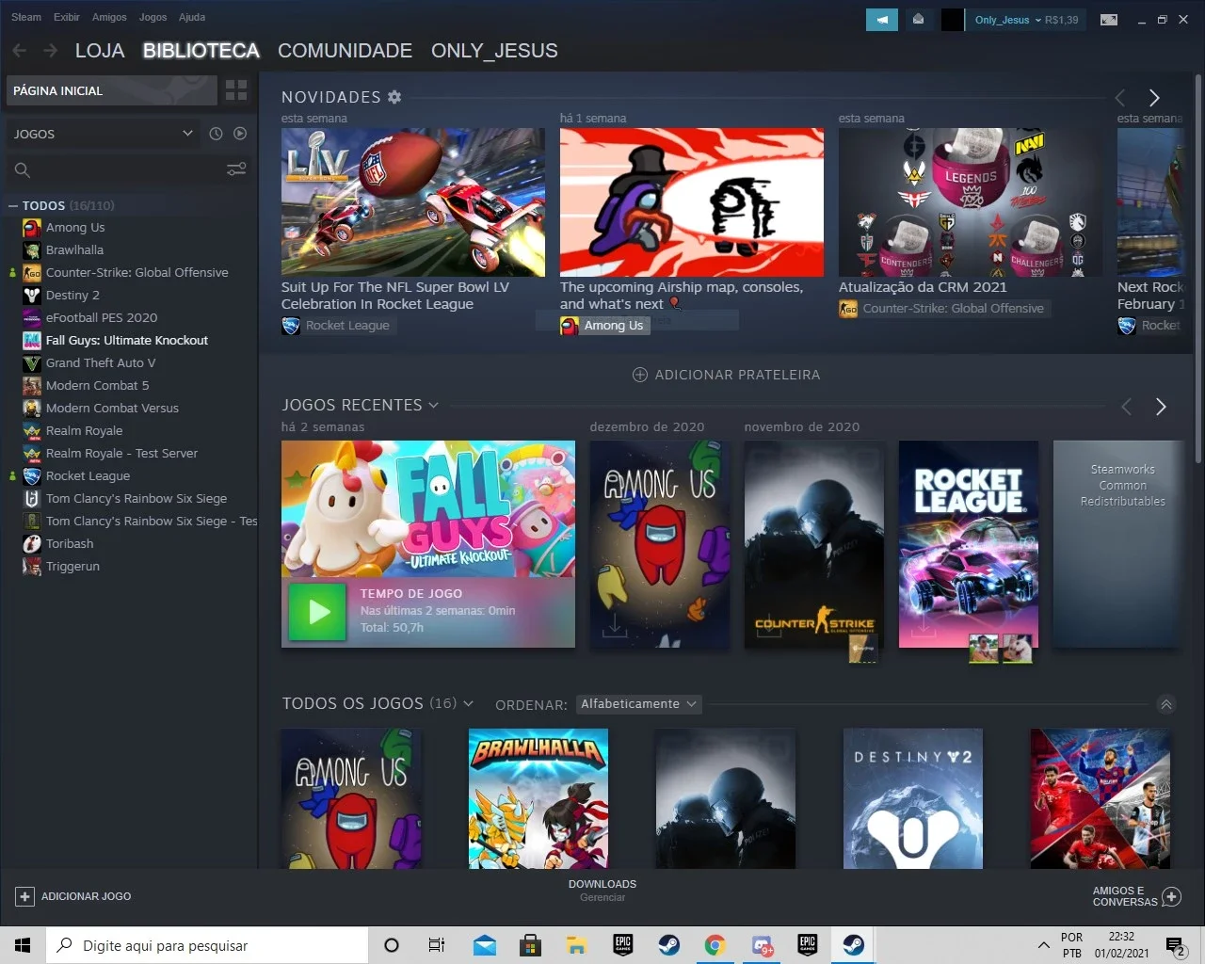1205x964 pixels.
Task: Select Página Inicial in sidebar
Action: point(112,90)
